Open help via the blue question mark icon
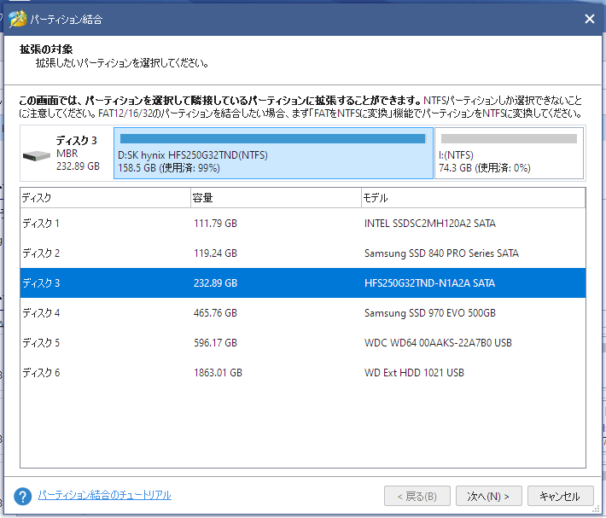The height and width of the screenshot is (518, 606). 23,496
